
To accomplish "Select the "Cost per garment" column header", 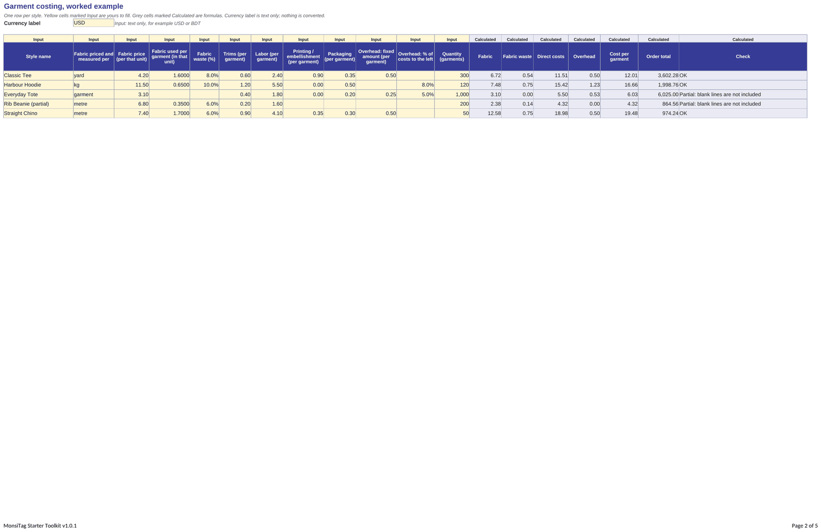I will pyautogui.click(x=619, y=56).
